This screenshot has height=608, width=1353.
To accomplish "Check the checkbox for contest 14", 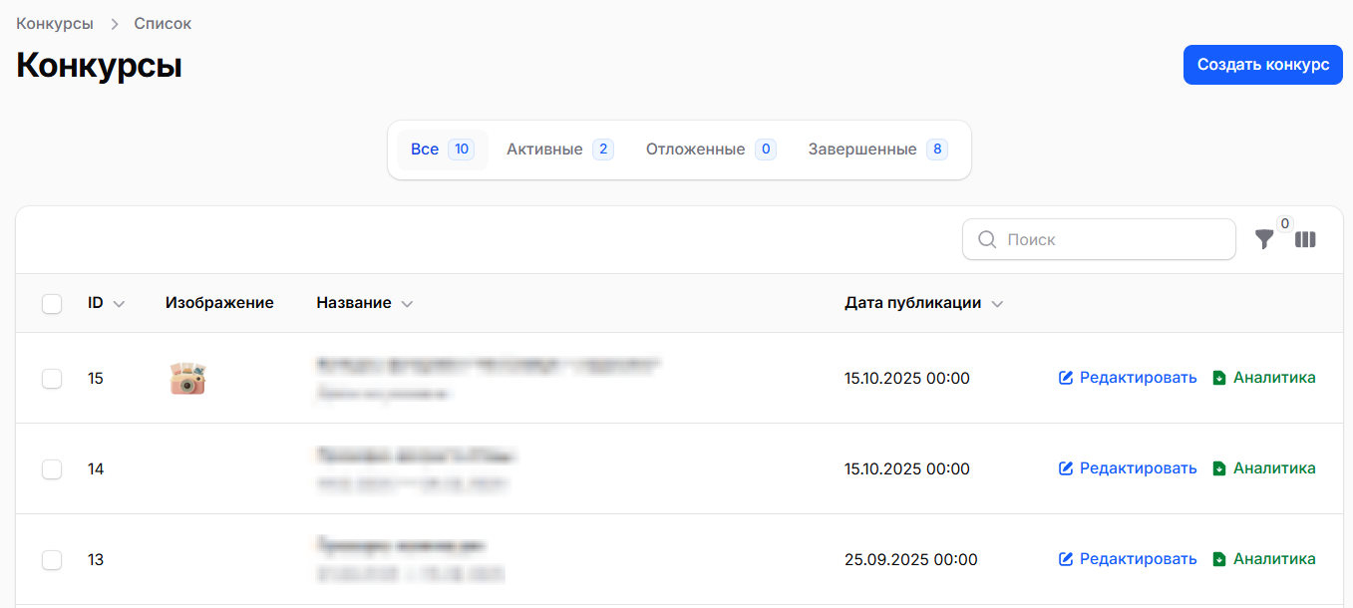I will tap(52, 469).
